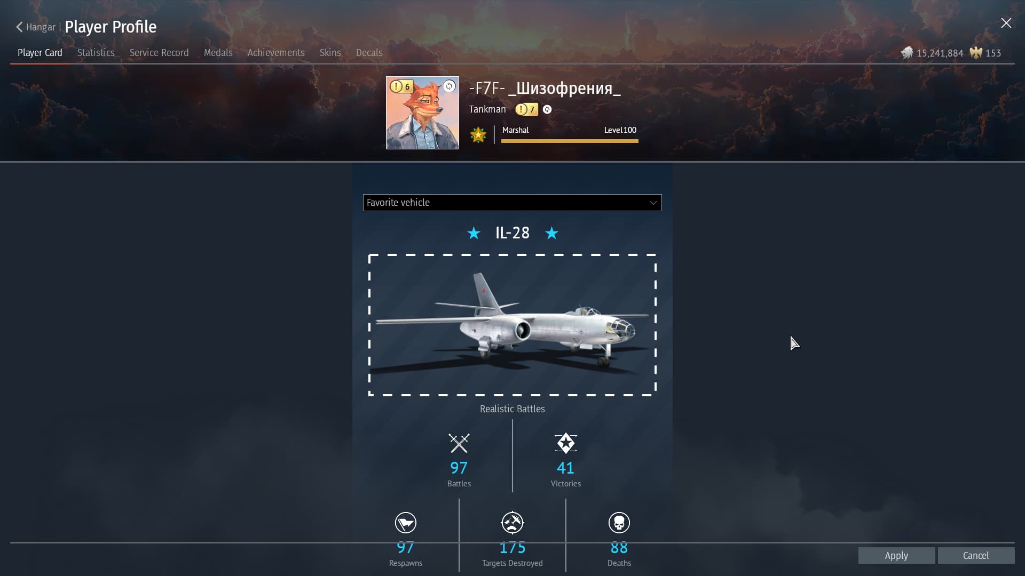Click the Apply button
Image resolution: width=1025 pixels, height=576 pixels.
(x=896, y=555)
